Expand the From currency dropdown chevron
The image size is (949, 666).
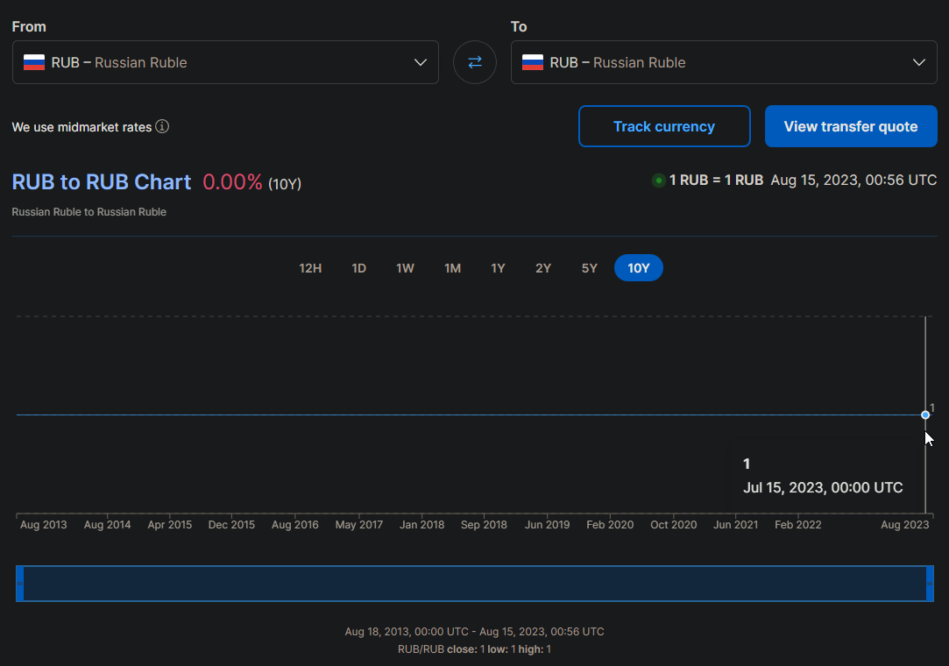click(421, 62)
